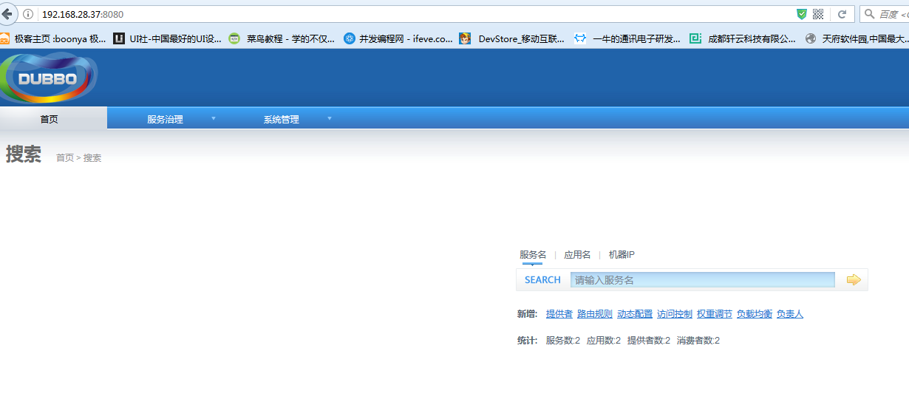Open the 系统管理 menu

tap(282, 119)
